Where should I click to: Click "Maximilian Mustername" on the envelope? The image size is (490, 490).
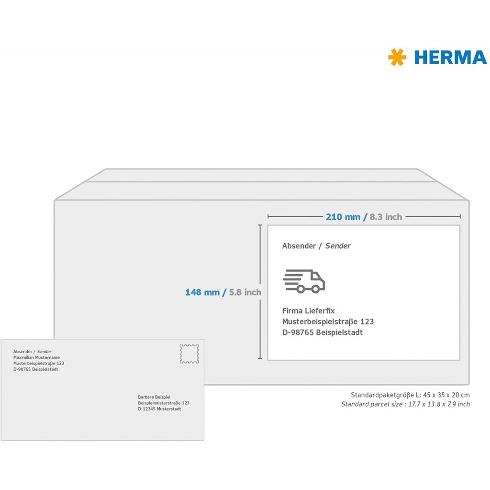(36, 357)
